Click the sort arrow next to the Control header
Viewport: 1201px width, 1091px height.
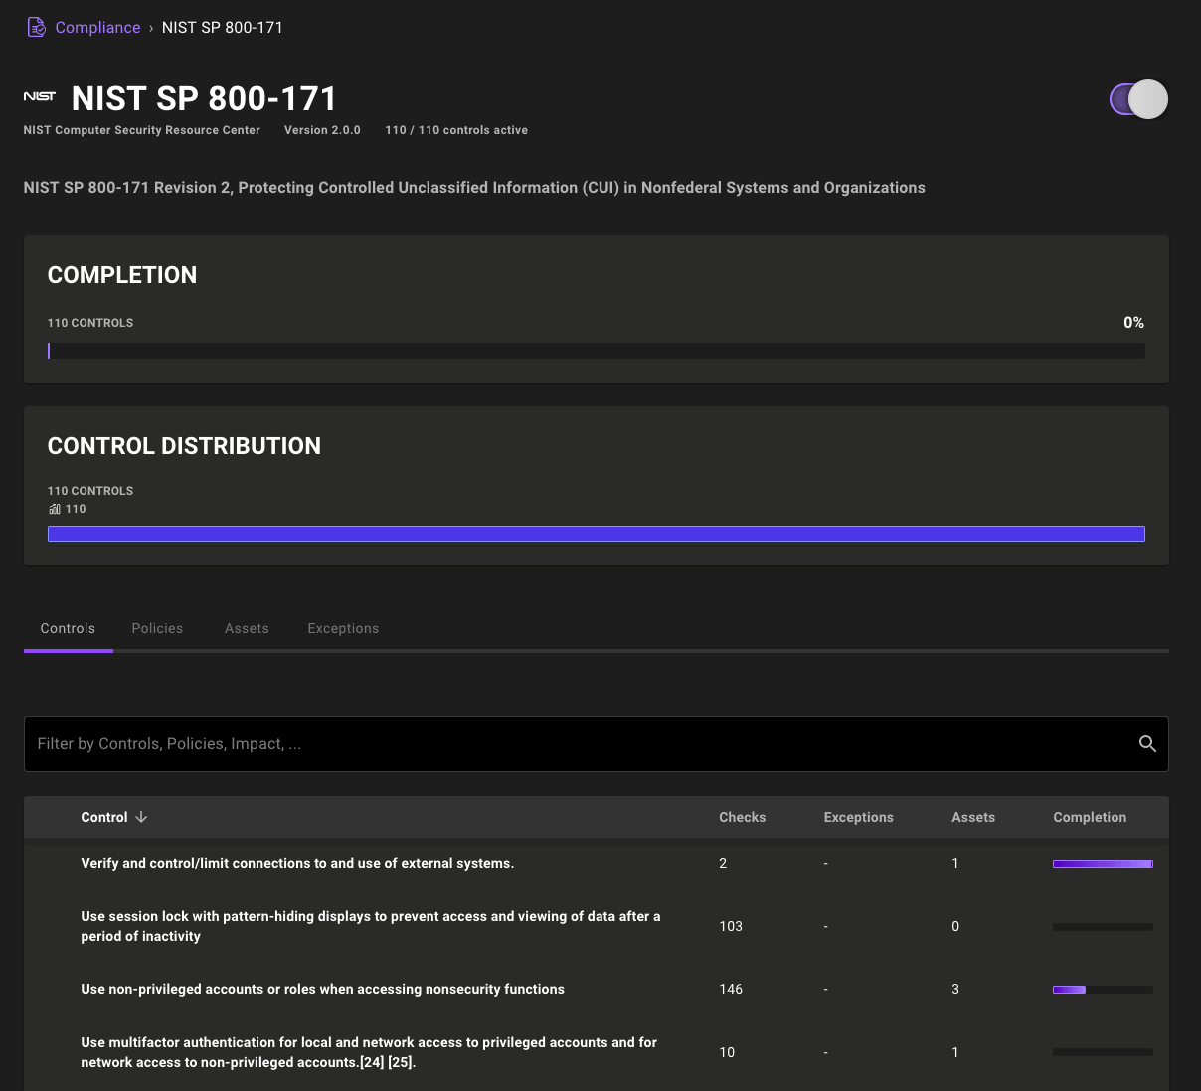[x=142, y=817]
